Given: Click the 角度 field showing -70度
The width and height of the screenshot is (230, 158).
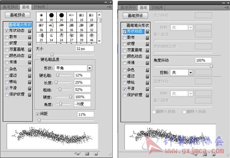Looking at the screenshot, I should tap(82, 104).
